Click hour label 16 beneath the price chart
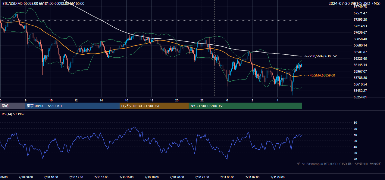The height and width of the screenshot is (180, 385). pos(127,100)
